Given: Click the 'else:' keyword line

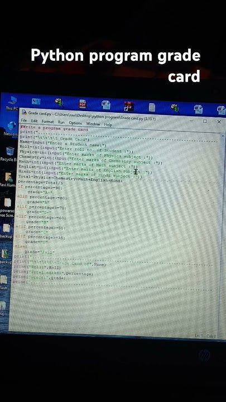Looking at the screenshot, I should 21,247.
